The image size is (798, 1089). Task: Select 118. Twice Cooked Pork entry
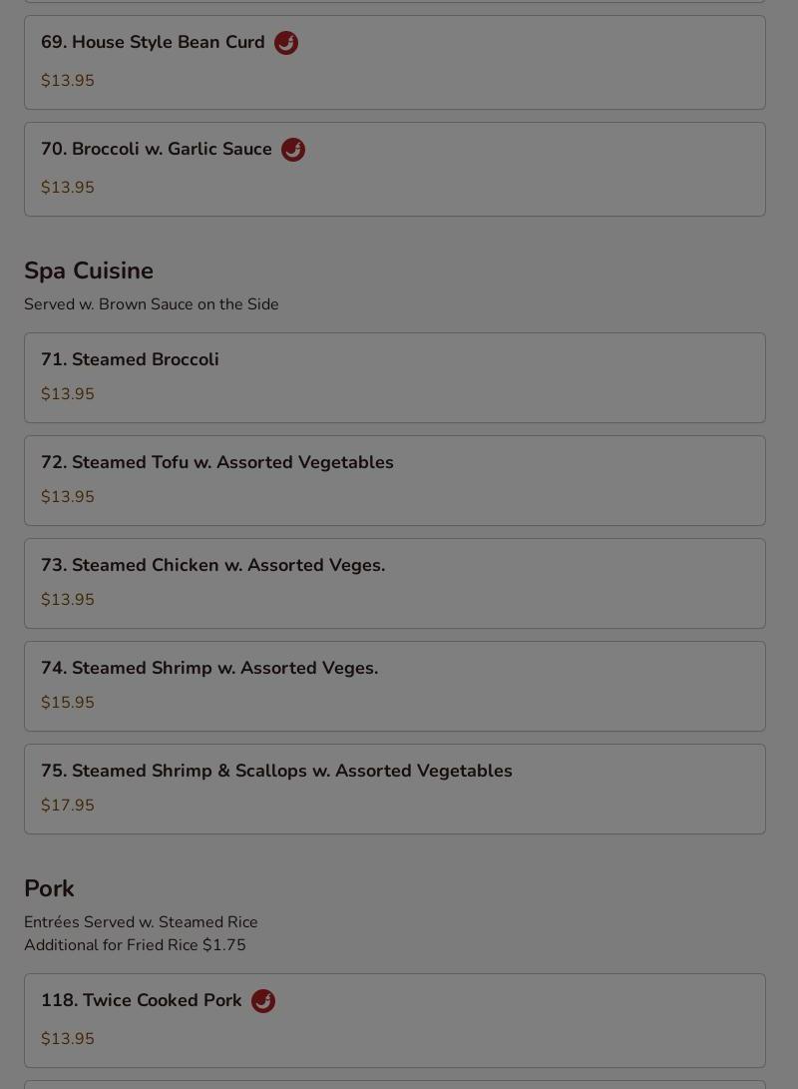[395, 1021]
